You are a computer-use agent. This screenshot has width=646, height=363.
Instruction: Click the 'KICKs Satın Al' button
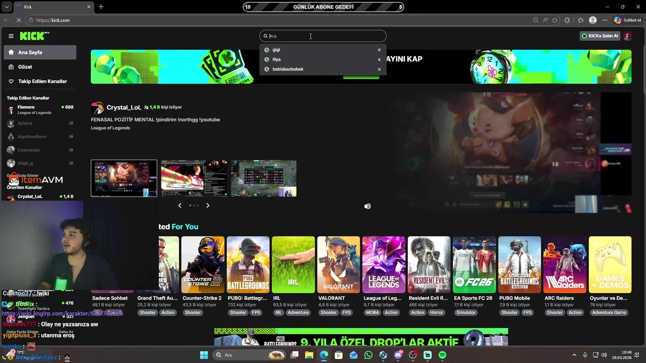tap(600, 36)
